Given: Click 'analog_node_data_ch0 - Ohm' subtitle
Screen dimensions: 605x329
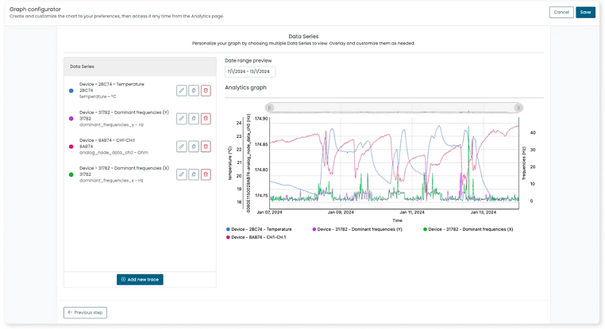Looking at the screenshot, I should pos(114,152).
